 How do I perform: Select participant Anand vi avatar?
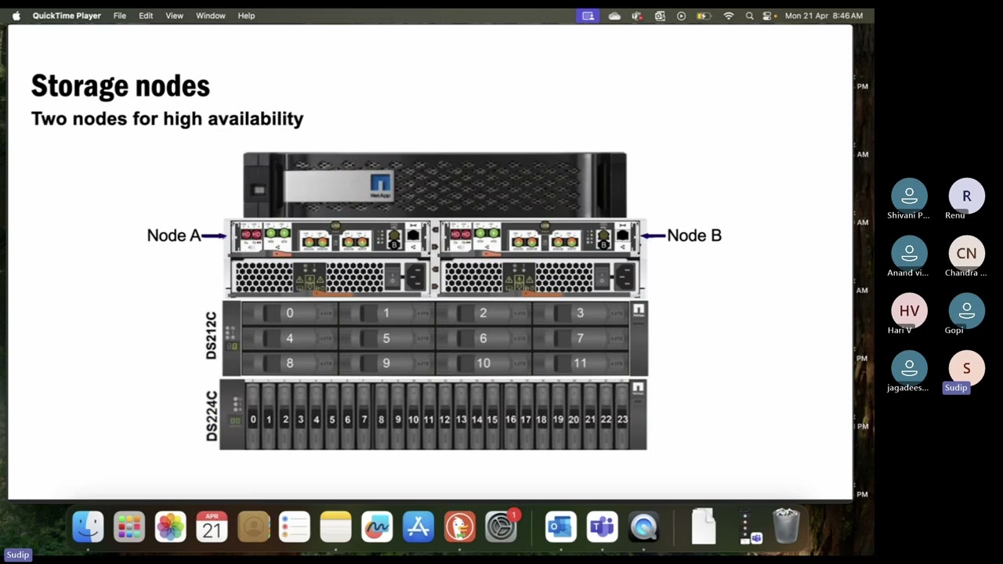(x=909, y=253)
